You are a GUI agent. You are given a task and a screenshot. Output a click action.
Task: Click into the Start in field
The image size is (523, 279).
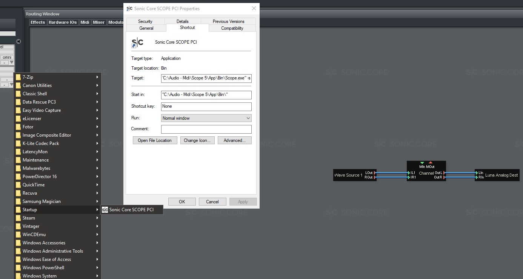(x=206, y=95)
